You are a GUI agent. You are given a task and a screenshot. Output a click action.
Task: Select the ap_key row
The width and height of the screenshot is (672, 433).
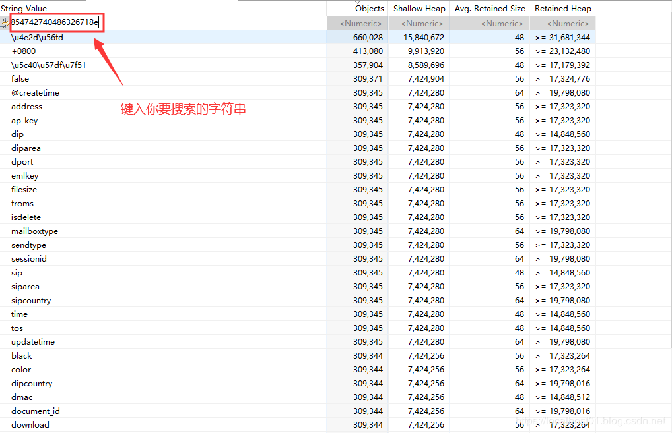click(24, 121)
